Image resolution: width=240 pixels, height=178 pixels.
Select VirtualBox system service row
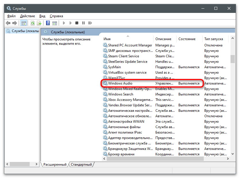point(165,73)
